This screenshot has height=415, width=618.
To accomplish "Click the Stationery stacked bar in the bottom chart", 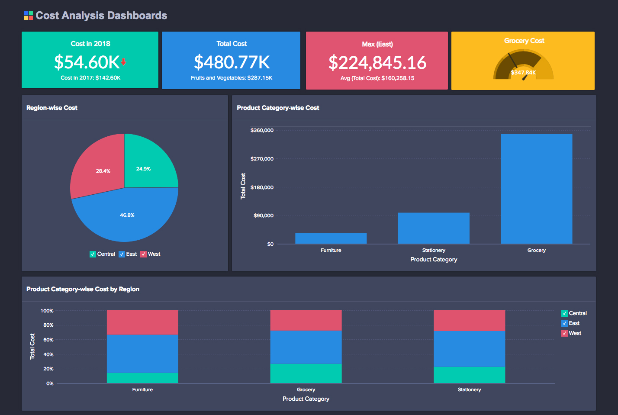I will click(469, 346).
